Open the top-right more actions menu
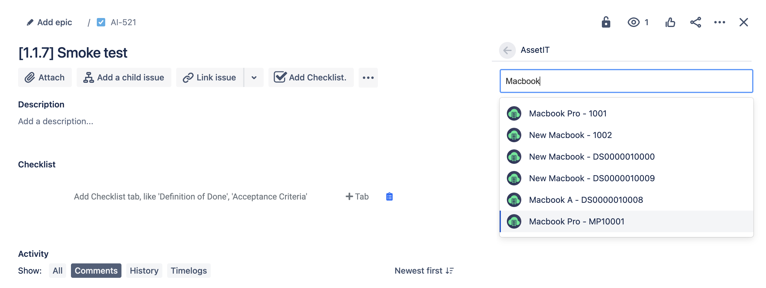 (719, 22)
